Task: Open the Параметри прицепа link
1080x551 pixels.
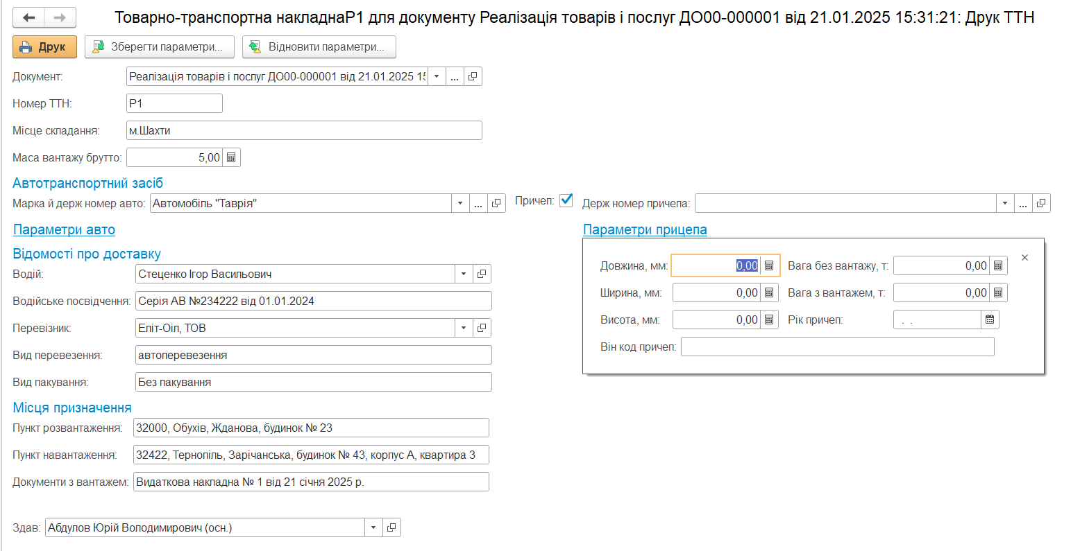Action: (x=645, y=229)
